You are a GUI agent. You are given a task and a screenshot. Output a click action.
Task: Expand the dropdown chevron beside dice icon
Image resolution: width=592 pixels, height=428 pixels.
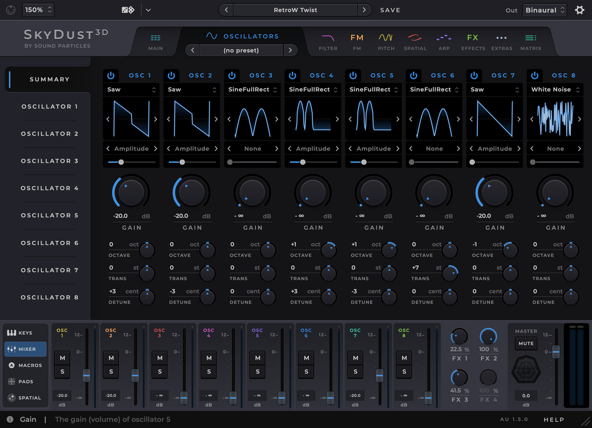[x=149, y=10]
